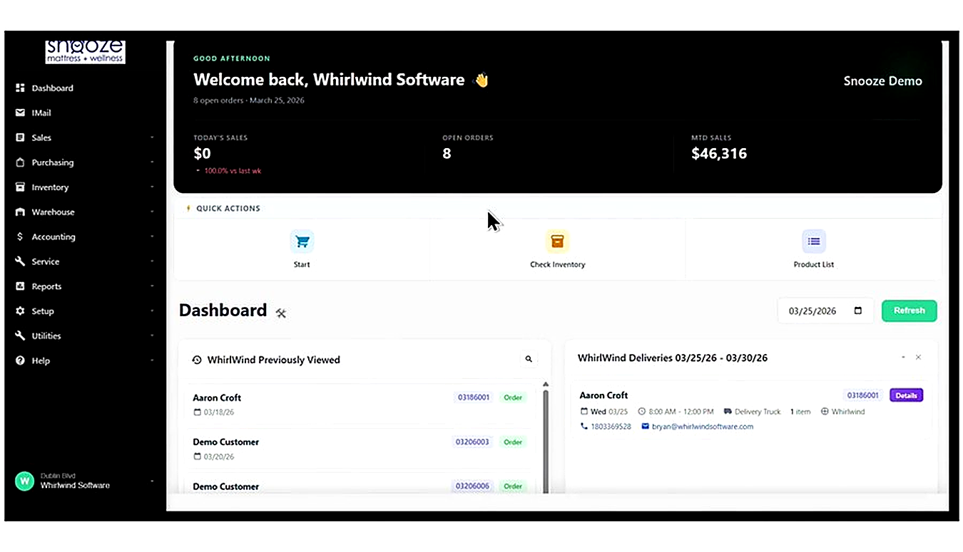Screen dimensions: 963x552
Task: Click the tools icon beside Dashboard heading
Action: click(x=281, y=313)
